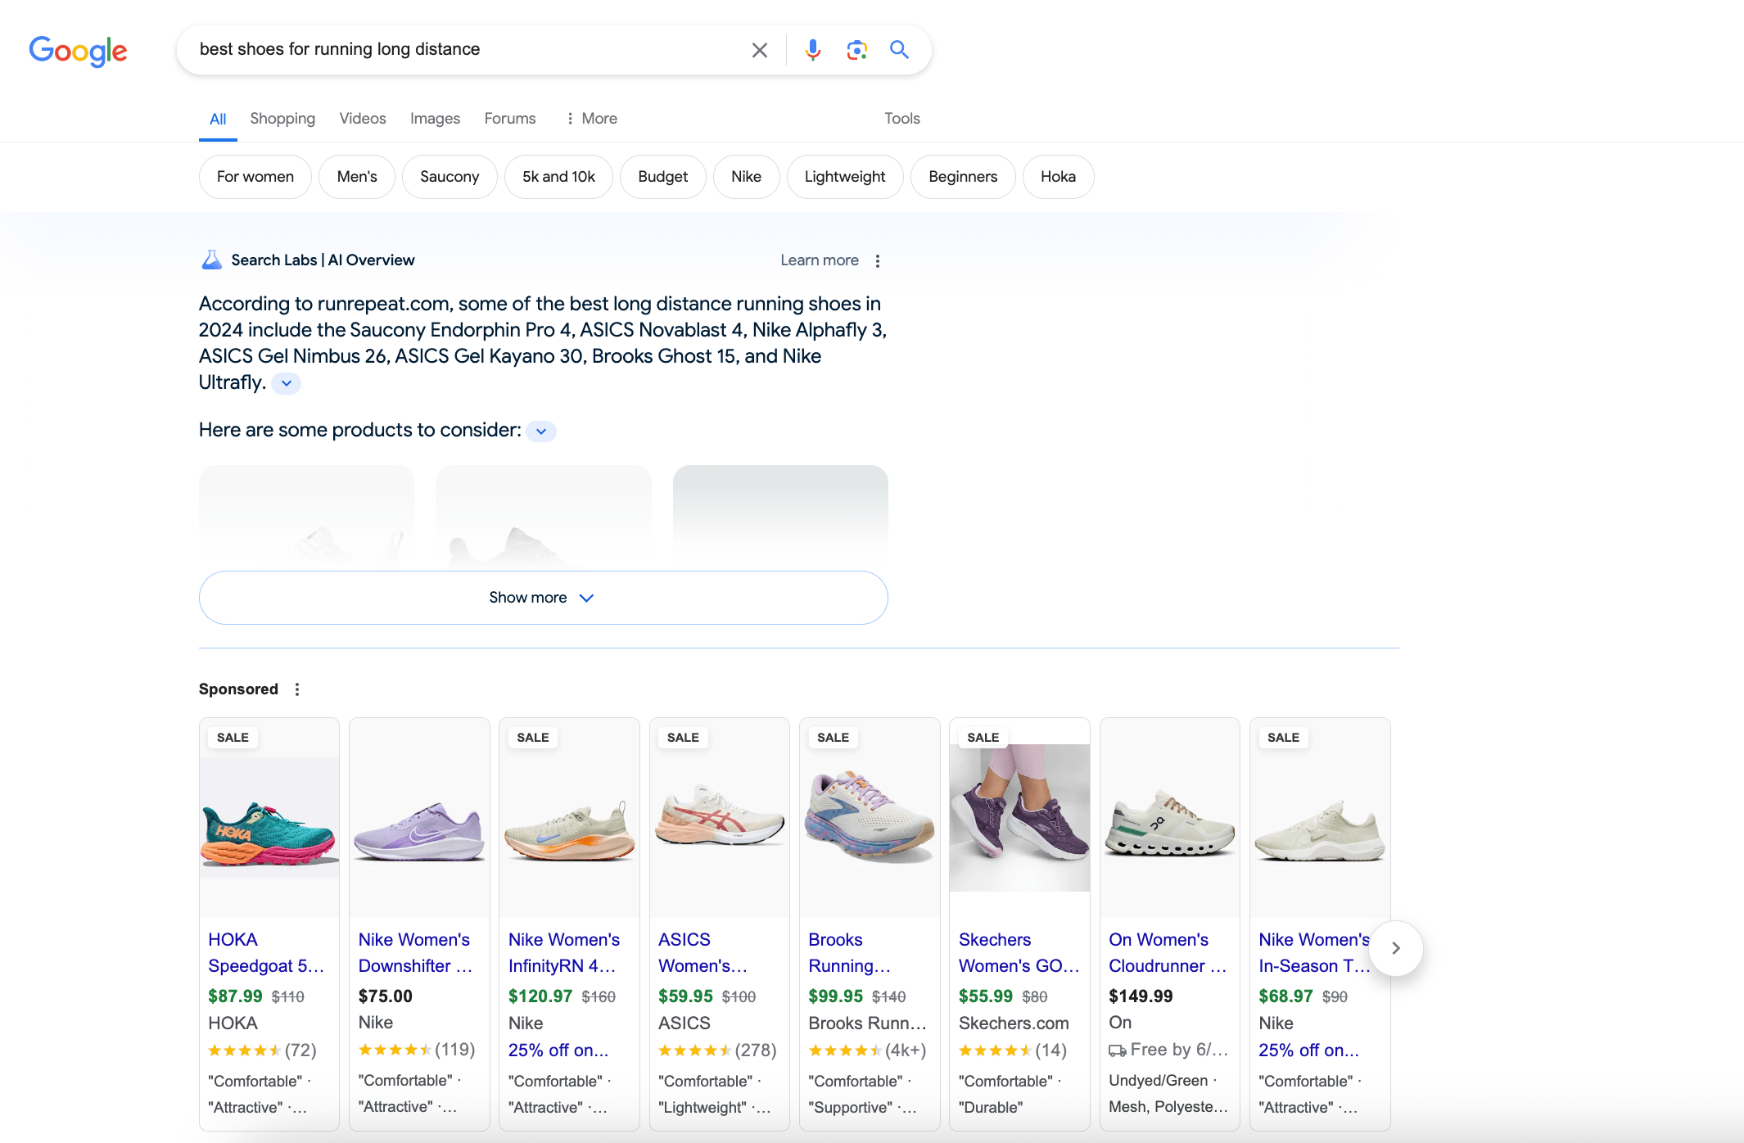Image resolution: width=1744 pixels, height=1143 pixels.
Task: Click the Google logo
Action: click(x=78, y=51)
